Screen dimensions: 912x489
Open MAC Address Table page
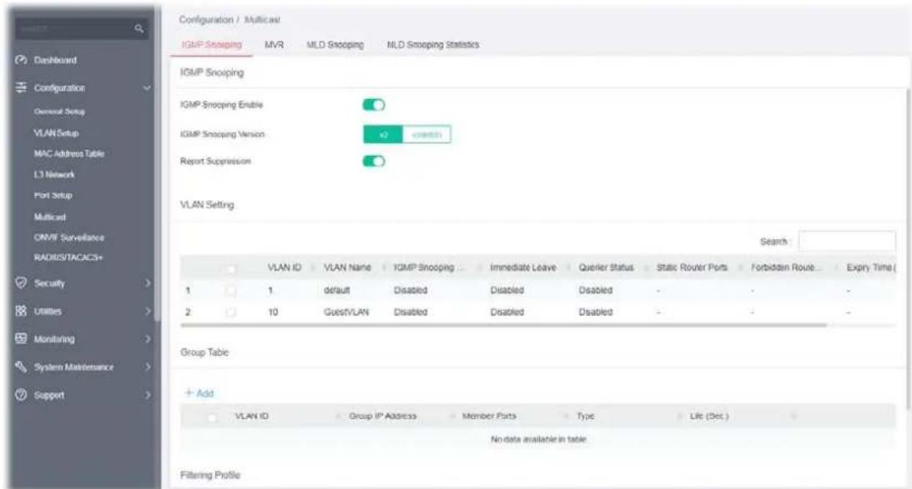click(69, 154)
